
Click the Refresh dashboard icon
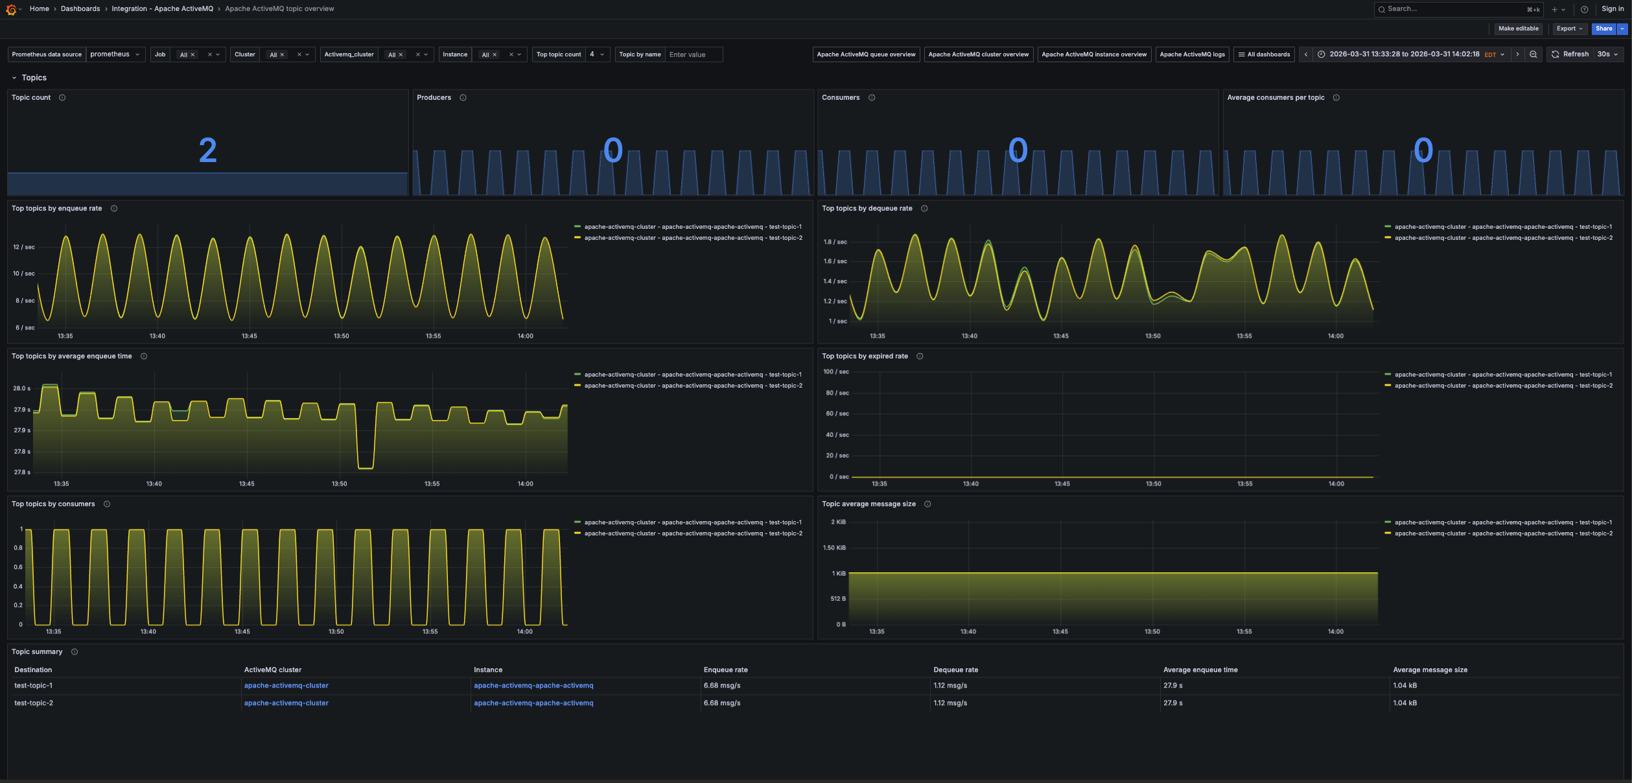click(x=1555, y=54)
